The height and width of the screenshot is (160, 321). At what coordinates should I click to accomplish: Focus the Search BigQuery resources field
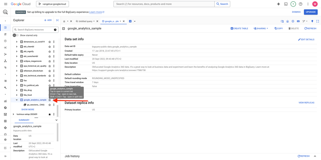(36, 30)
